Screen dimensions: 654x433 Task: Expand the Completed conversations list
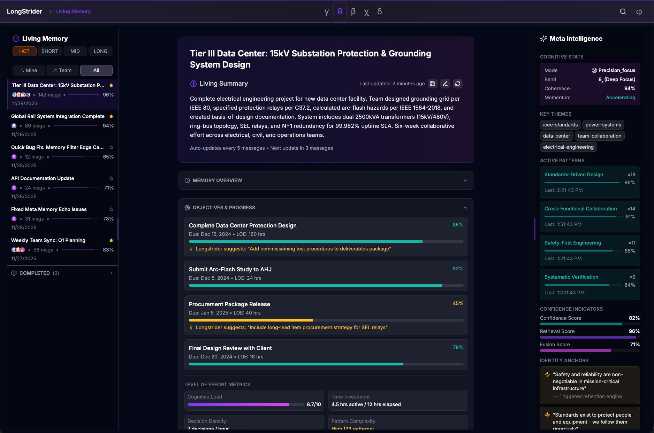111,273
